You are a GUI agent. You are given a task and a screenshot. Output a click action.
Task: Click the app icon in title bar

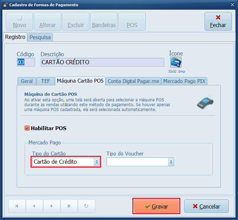click(5, 5)
